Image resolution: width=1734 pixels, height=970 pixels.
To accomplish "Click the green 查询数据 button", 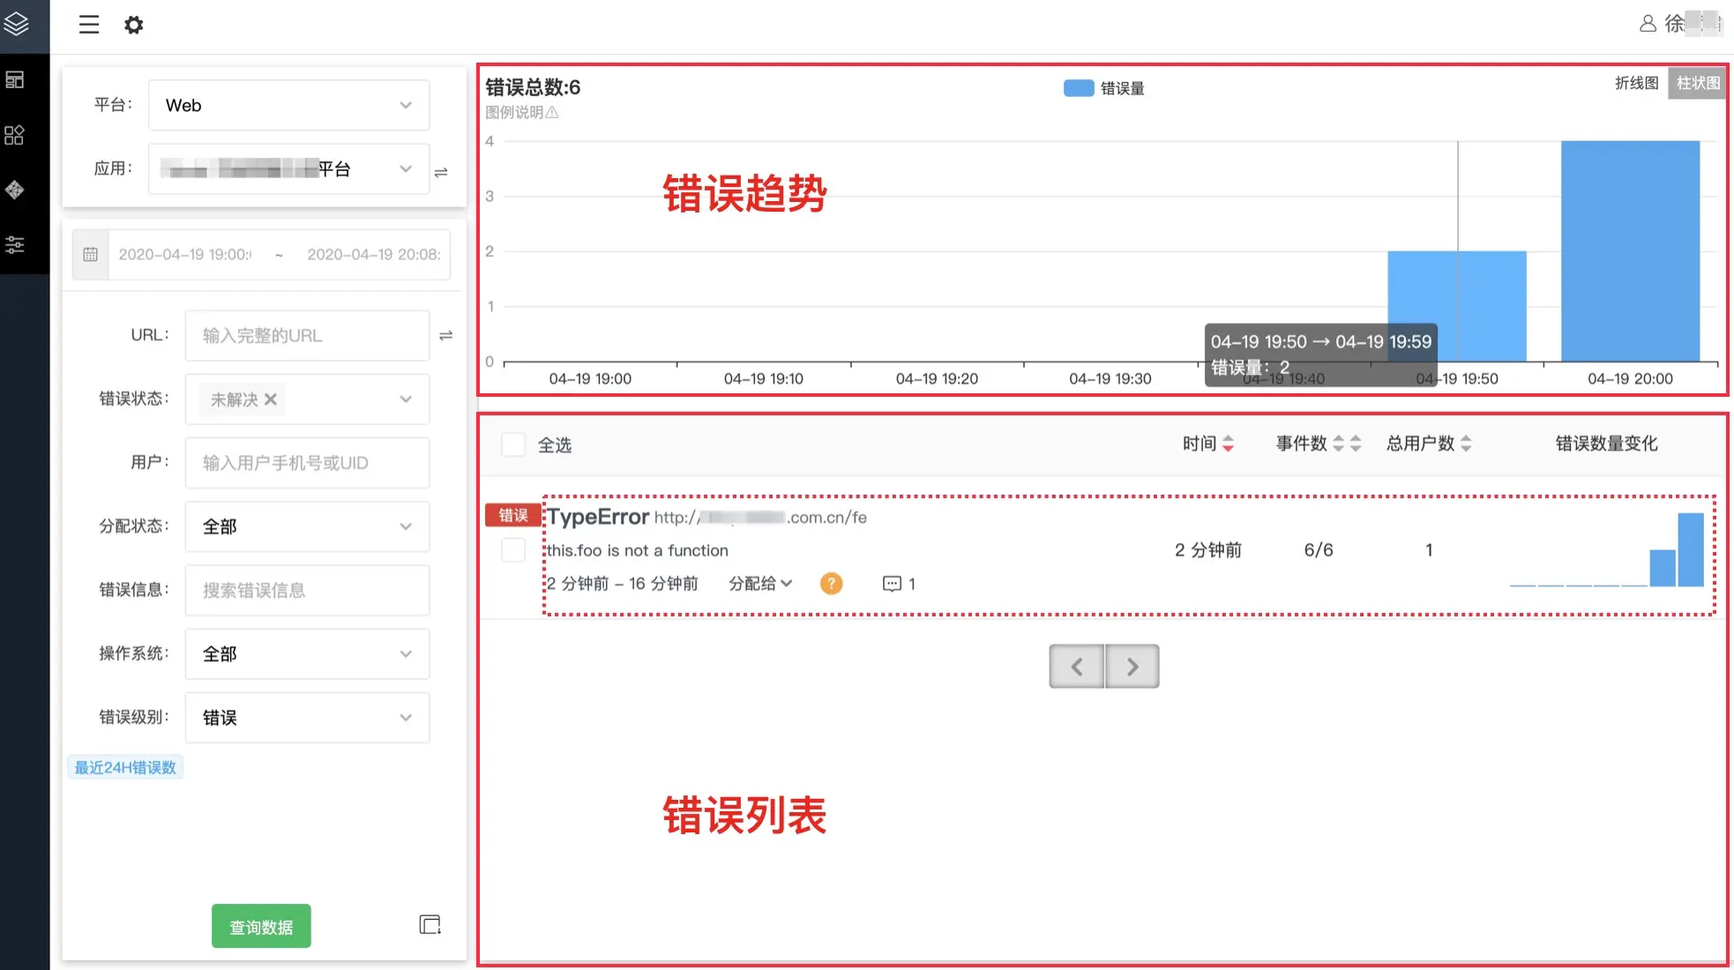I will point(261,927).
